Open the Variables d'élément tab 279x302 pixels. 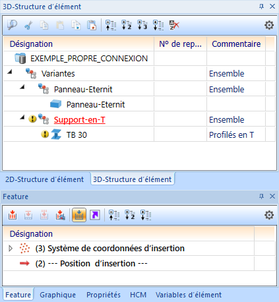coord(189,295)
